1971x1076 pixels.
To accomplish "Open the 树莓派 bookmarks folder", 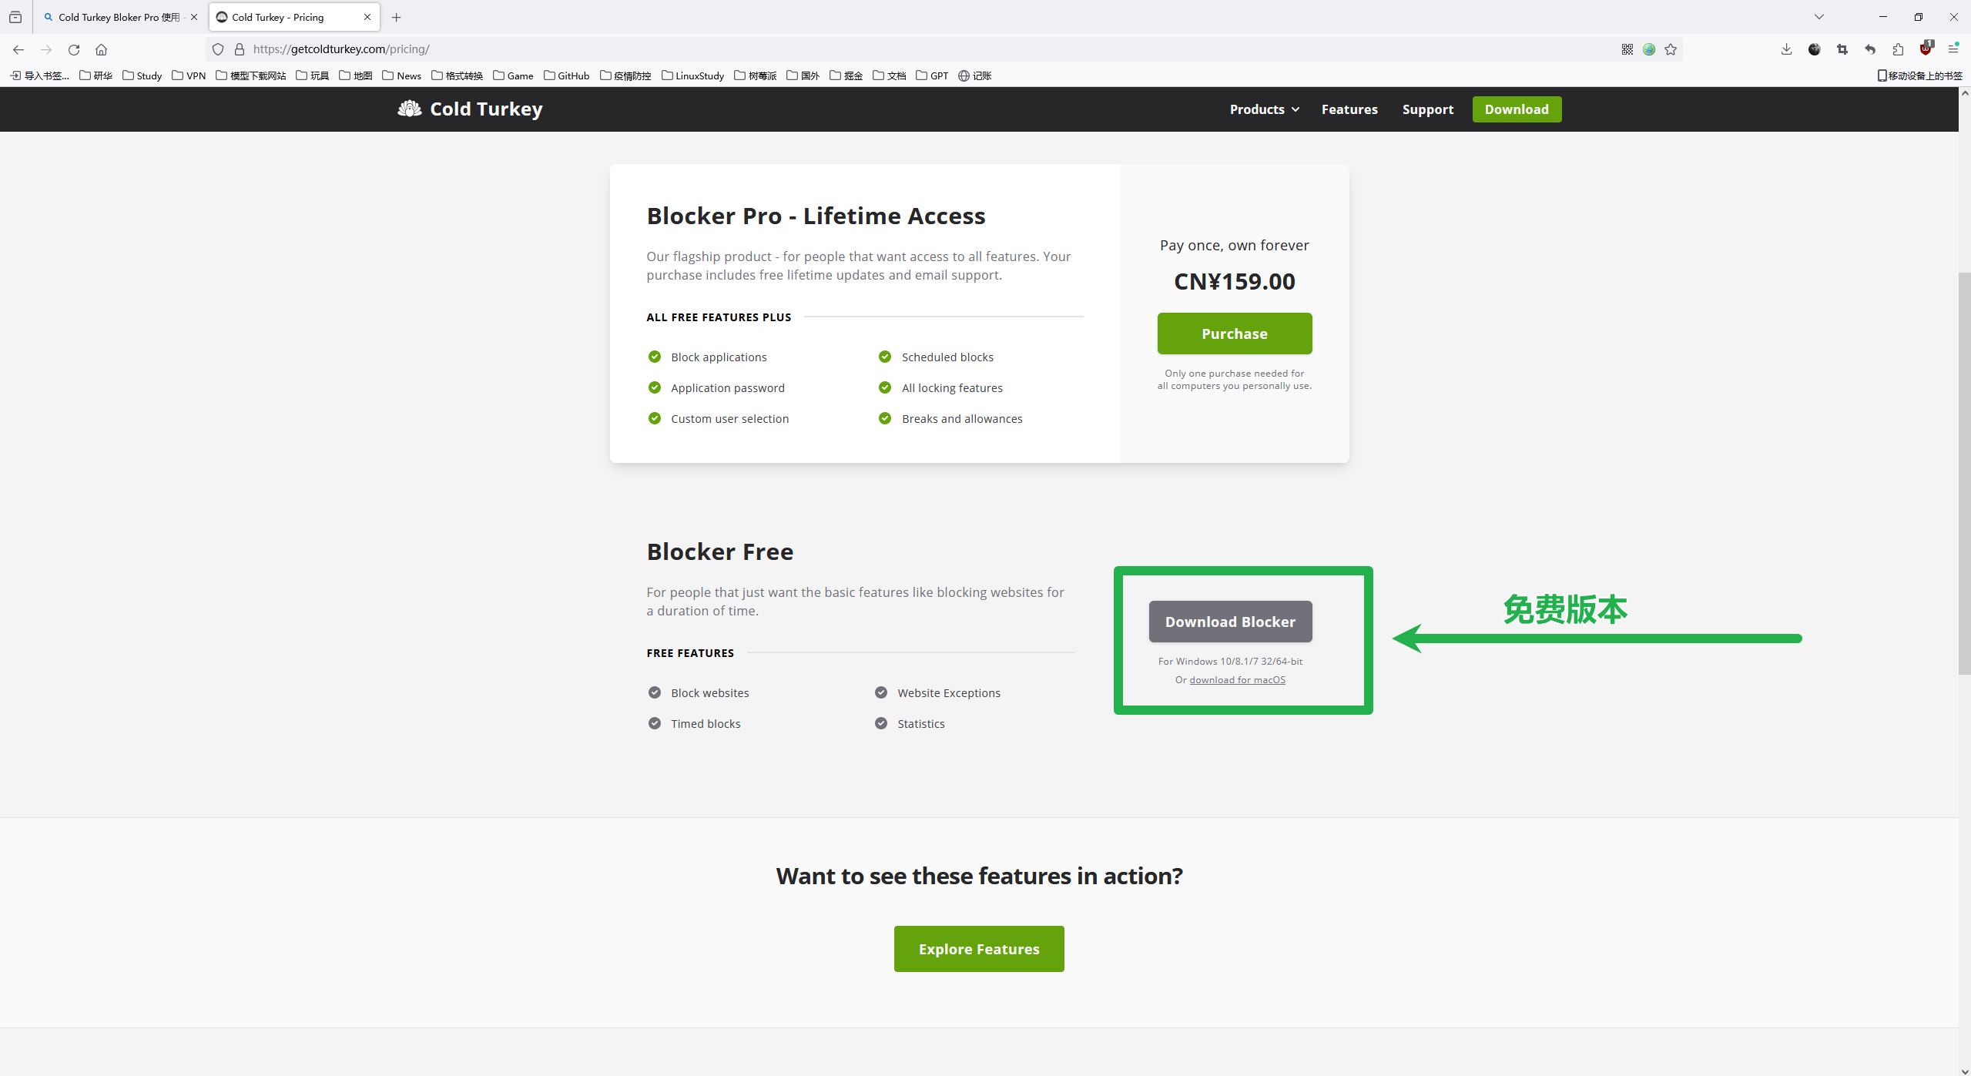I will point(756,75).
